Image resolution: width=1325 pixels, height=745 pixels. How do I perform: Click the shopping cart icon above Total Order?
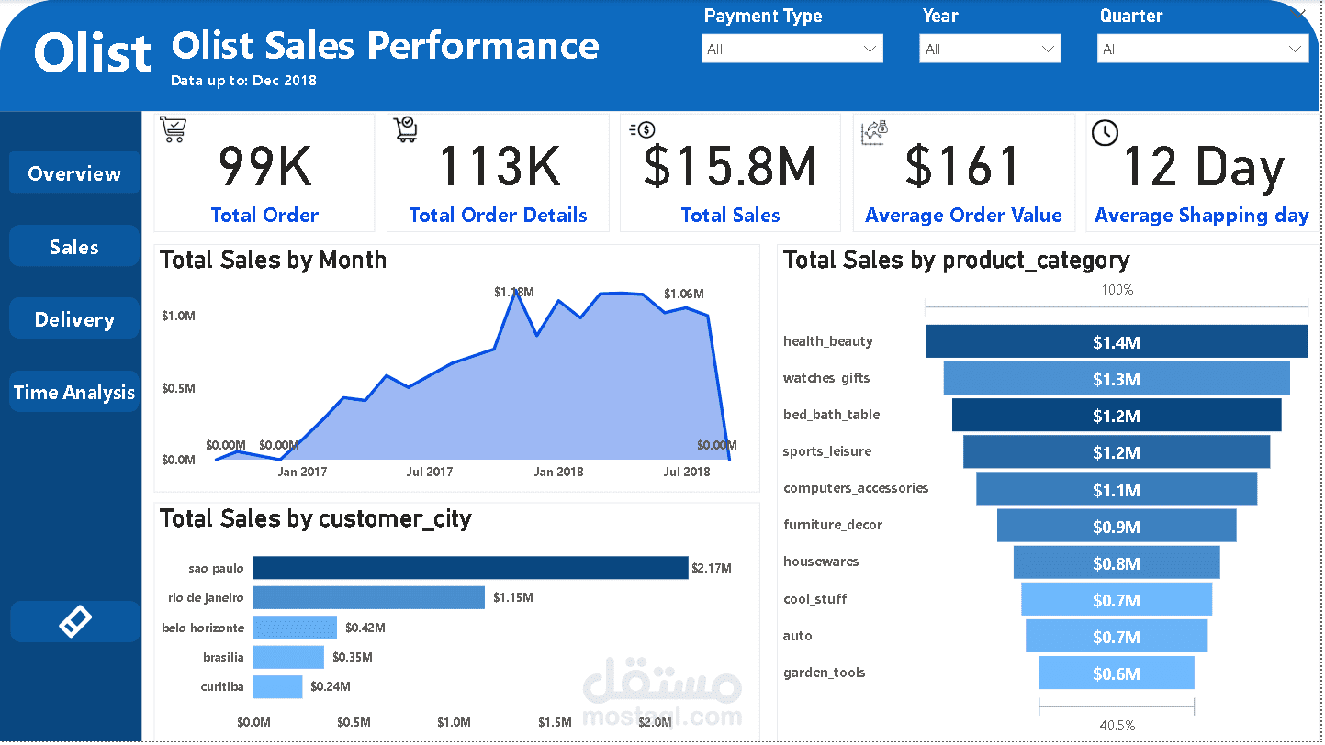[172, 129]
